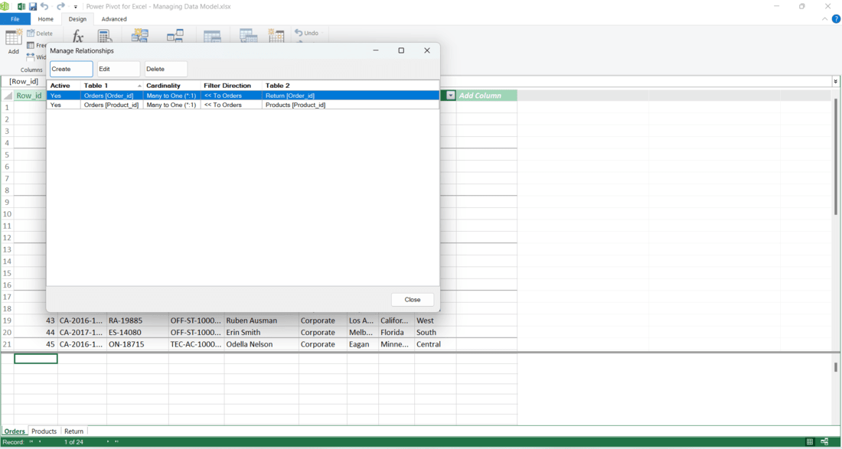
Task: Click the Manage Relationships ribbon icon
Action: tap(175, 36)
